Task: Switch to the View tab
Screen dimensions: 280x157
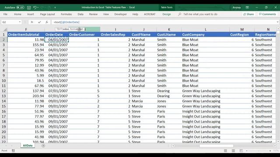Action: coord(106,14)
